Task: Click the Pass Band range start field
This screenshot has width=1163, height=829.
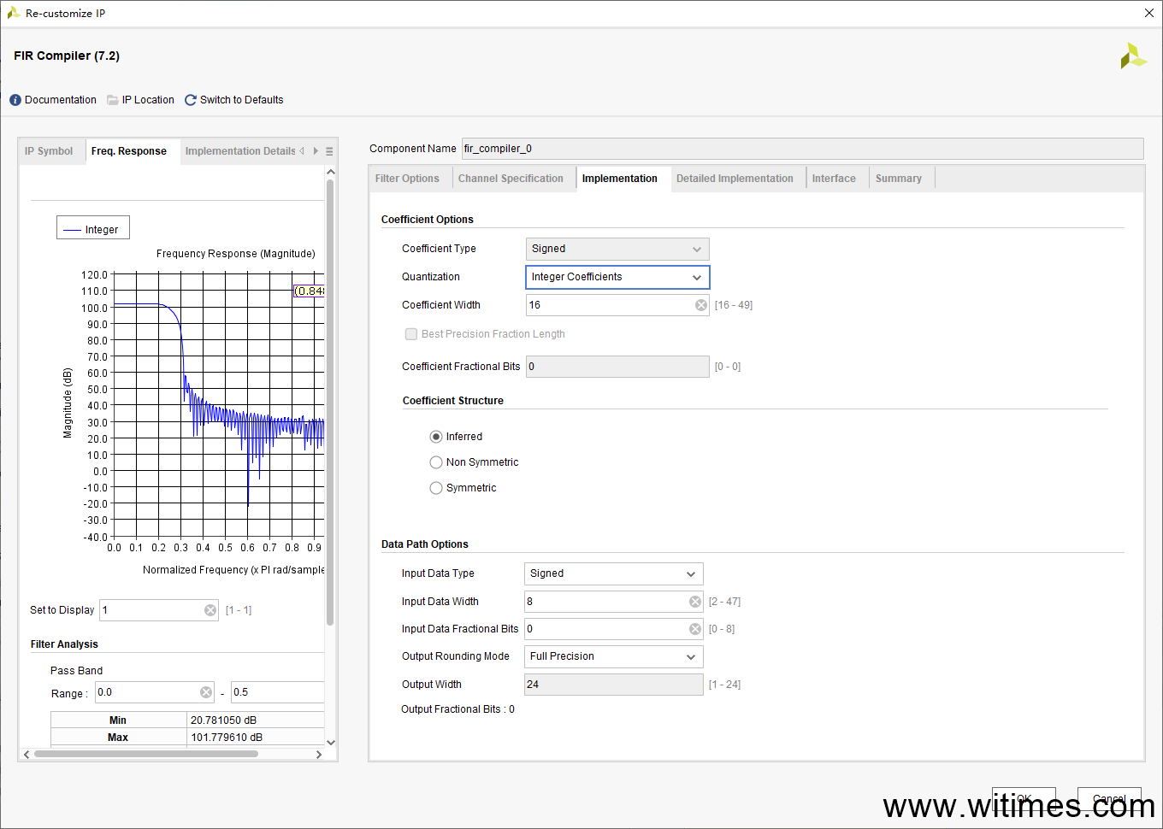Action: coord(155,692)
